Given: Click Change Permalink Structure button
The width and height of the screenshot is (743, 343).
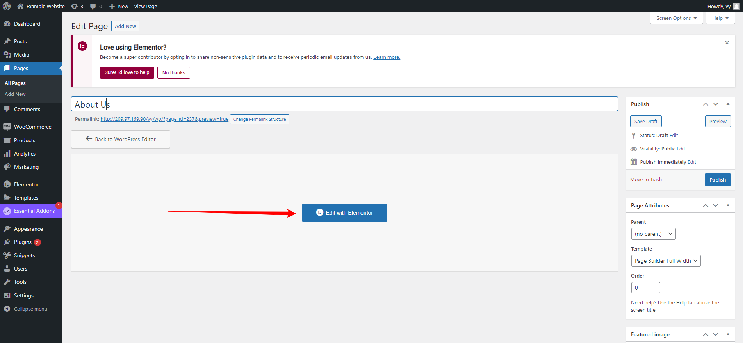Looking at the screenshot, I should point(260,119).
